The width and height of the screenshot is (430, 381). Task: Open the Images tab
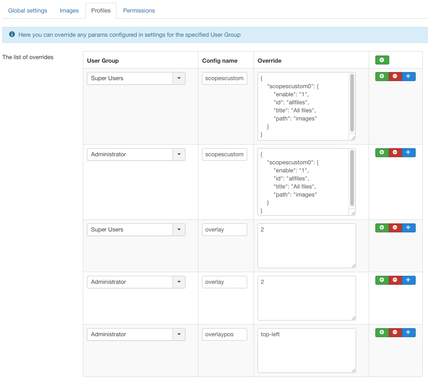[x=69, y=10]
